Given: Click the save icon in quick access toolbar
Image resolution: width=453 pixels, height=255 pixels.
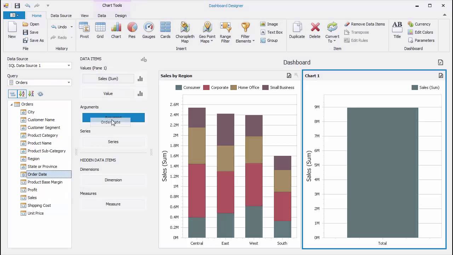Looking at the screenshot, I should point(17,6).
